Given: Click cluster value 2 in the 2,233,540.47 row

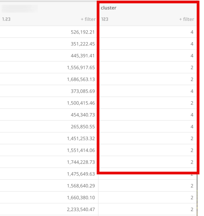Looking at the screenshot, I should 192,210.
